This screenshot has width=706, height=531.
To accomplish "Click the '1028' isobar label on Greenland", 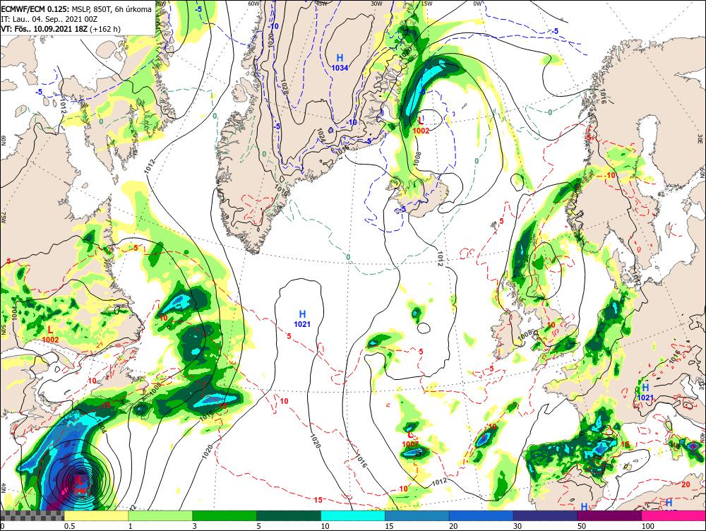I will click(284, 87).
